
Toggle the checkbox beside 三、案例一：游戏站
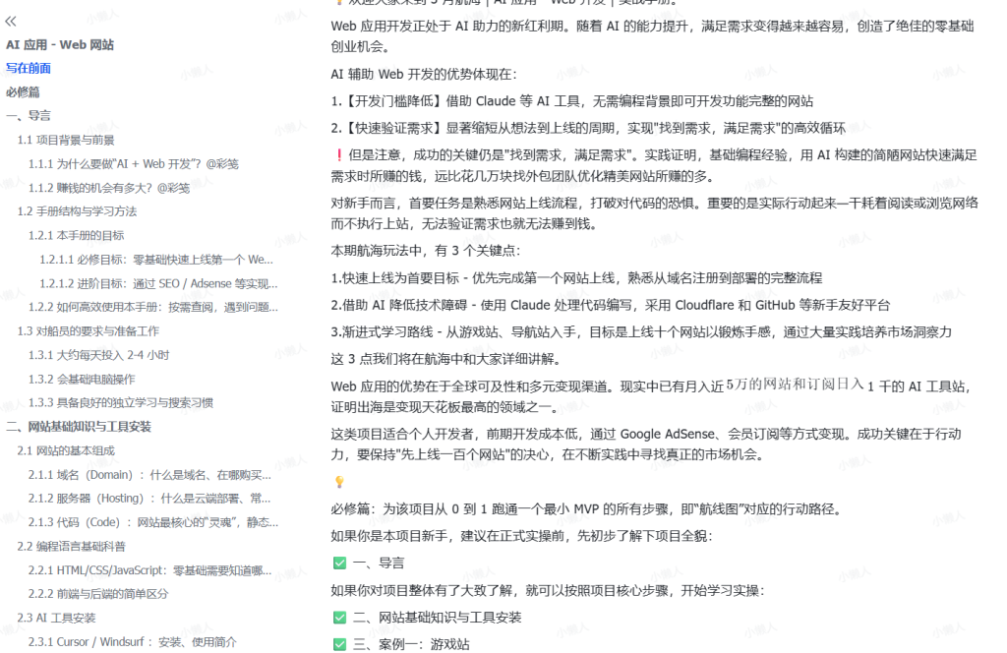pyautogui.click(x=339, y=645)
